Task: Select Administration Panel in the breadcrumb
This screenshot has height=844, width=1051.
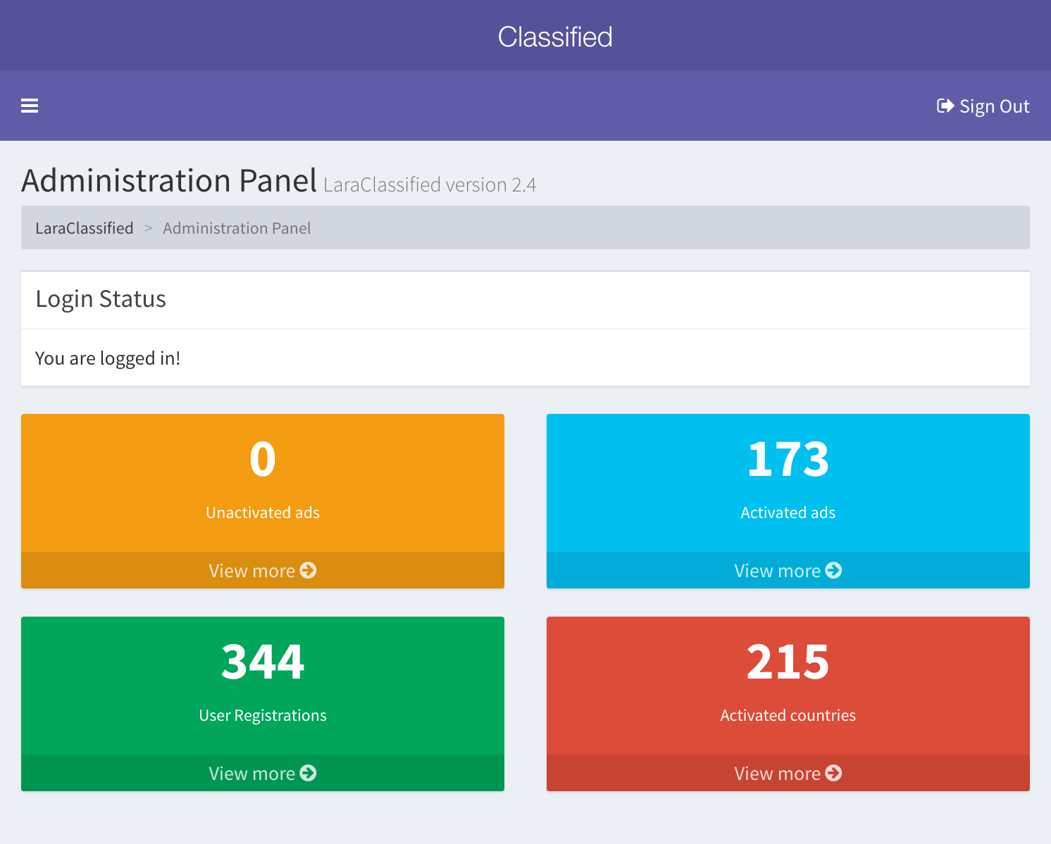Action: [x=237, y=228]
